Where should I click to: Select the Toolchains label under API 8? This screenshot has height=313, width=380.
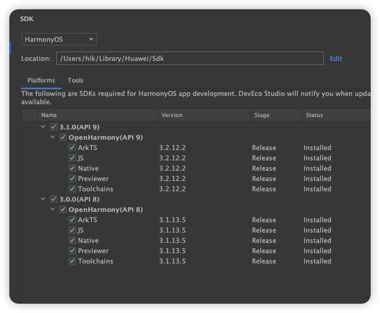(x=96, y=261)
